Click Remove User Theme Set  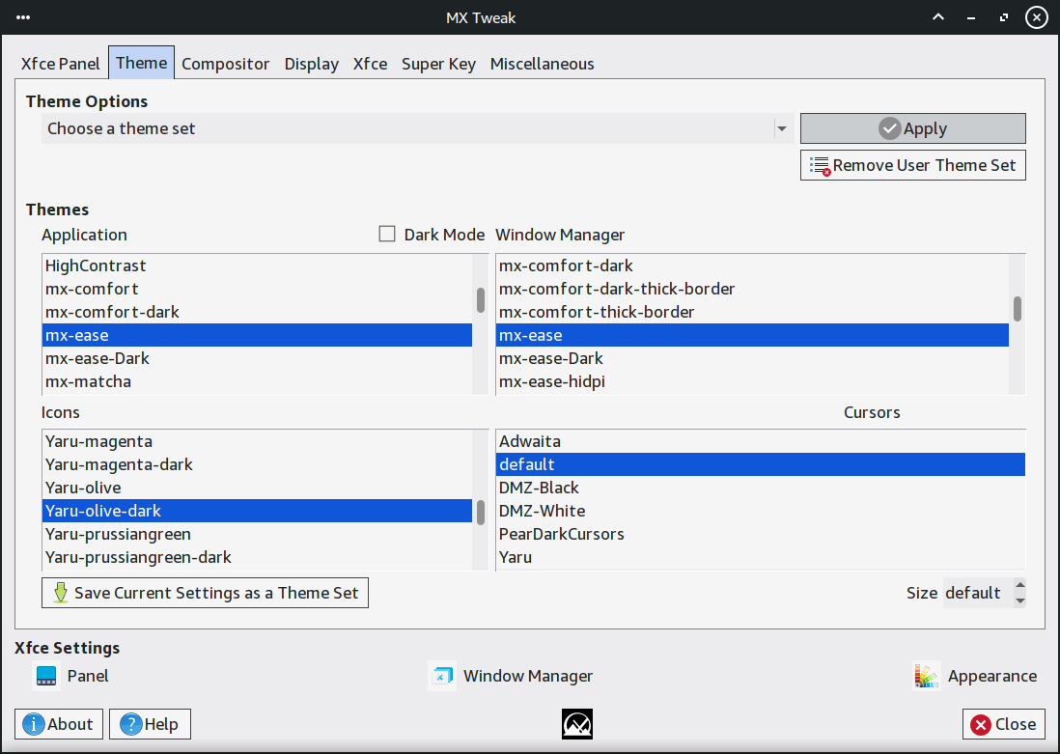point(912,165)
